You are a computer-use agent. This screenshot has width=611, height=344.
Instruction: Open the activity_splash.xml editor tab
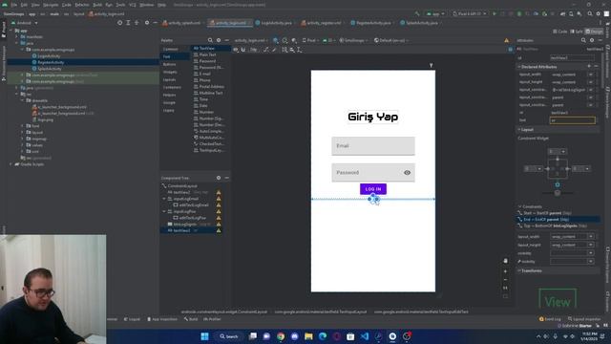181,23
